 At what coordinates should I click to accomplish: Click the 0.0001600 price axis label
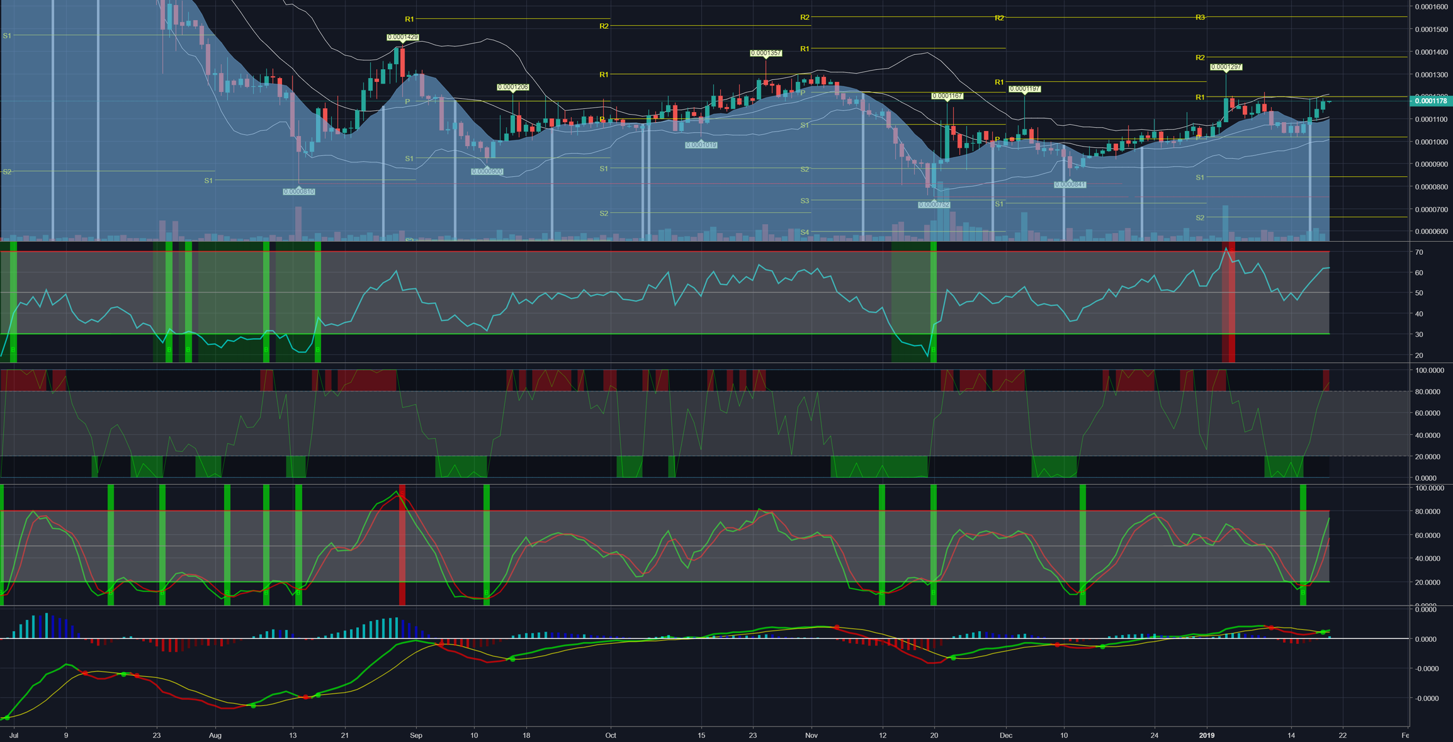[1430, 7]
